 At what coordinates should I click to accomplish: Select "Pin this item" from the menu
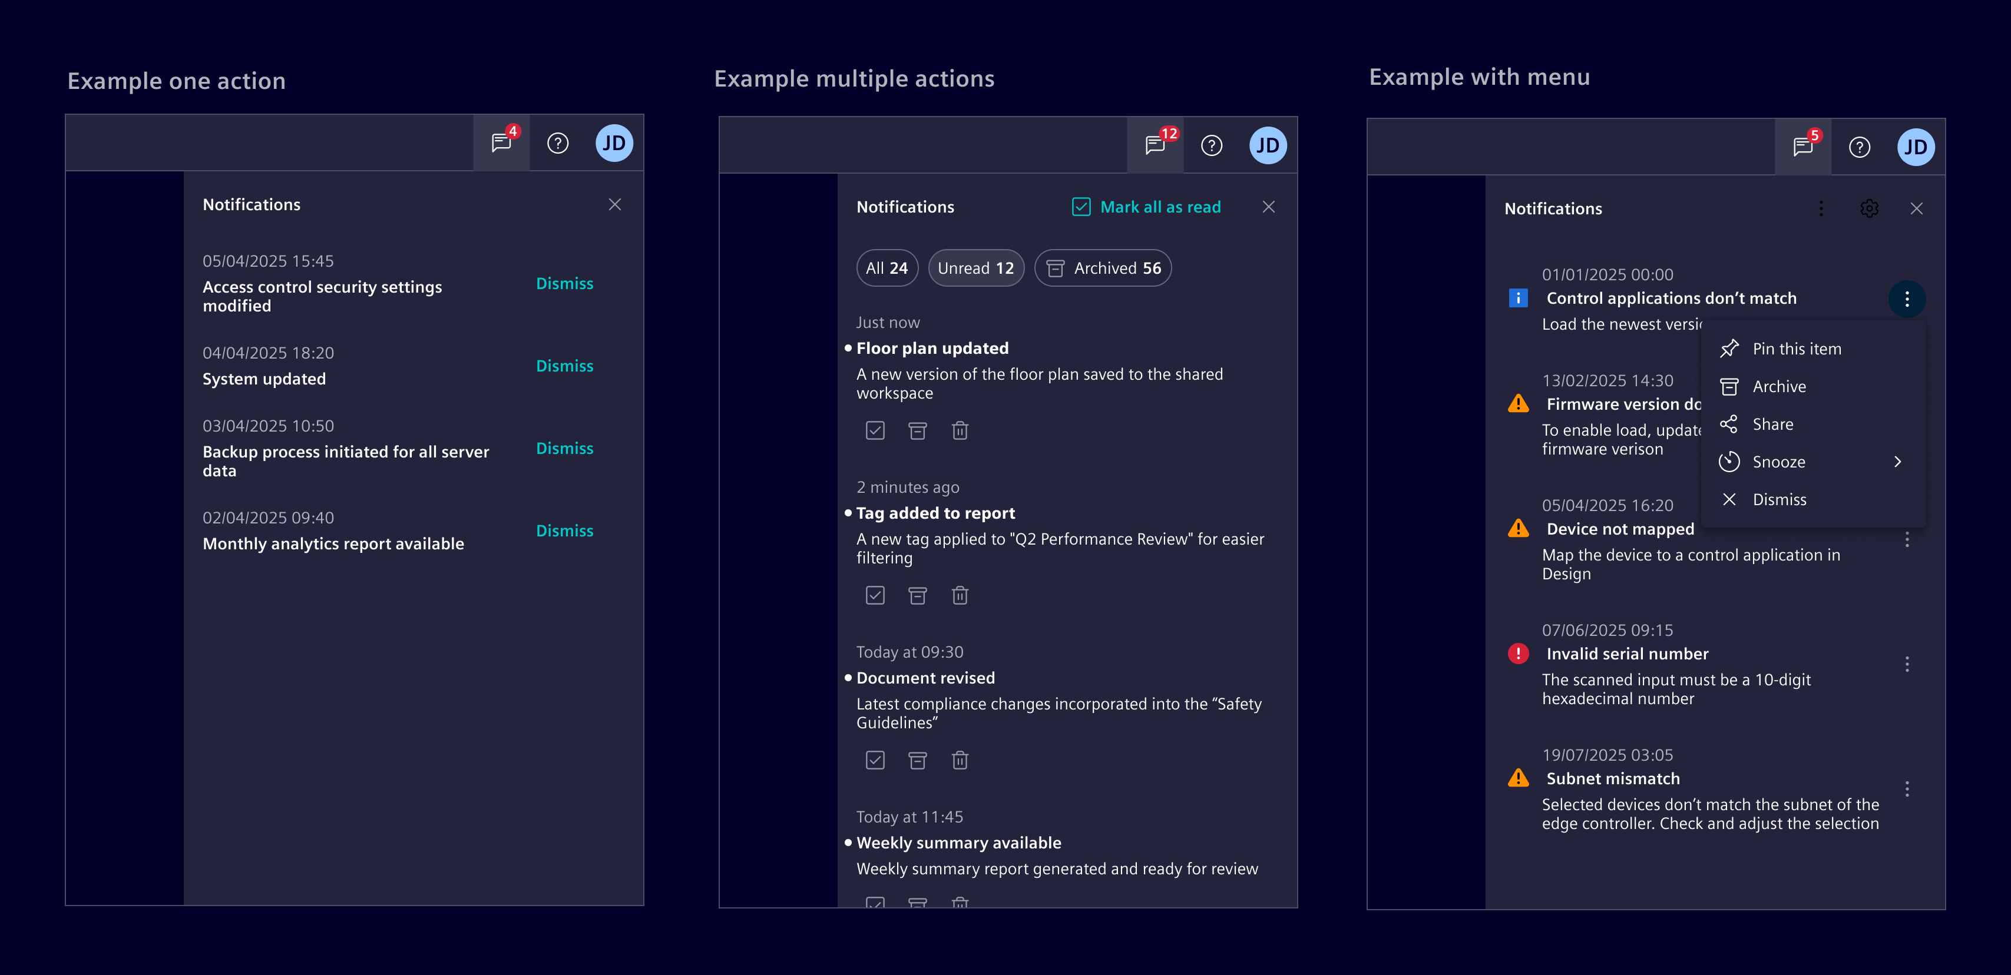pos(1795,349)
